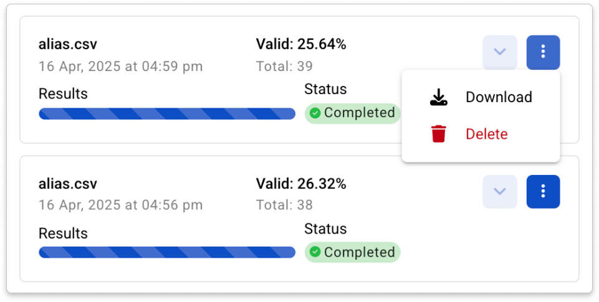Click the Results progress bar of the second file

tap(167, 252)
